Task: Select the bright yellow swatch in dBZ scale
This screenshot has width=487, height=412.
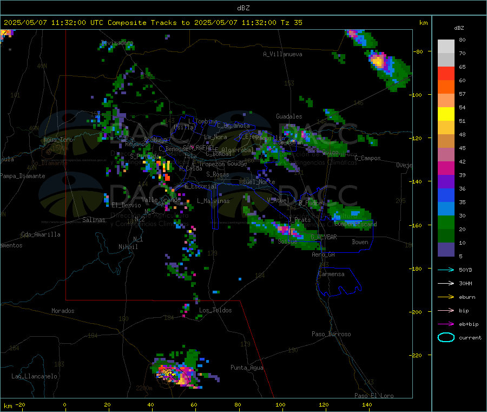Action: point(446,114)
